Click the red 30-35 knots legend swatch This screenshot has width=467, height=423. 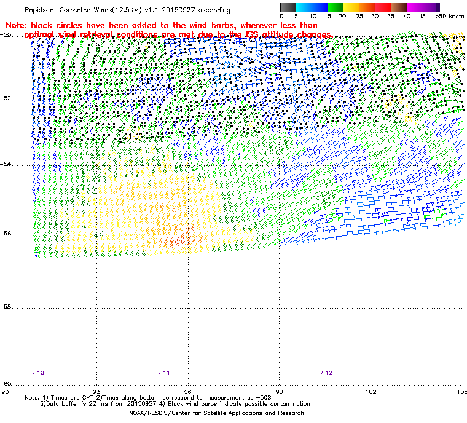coord(383,7)
